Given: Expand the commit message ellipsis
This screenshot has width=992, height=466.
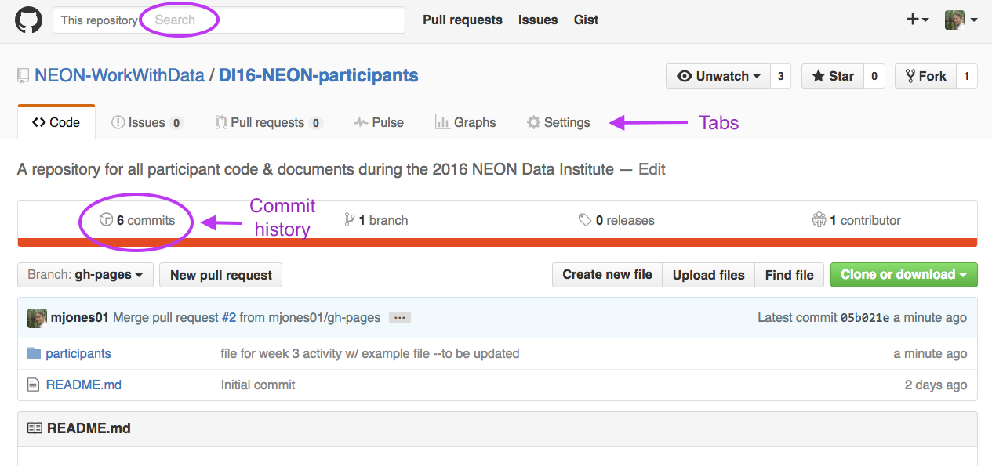Looking at the screenshot, I should coord(400,318).
